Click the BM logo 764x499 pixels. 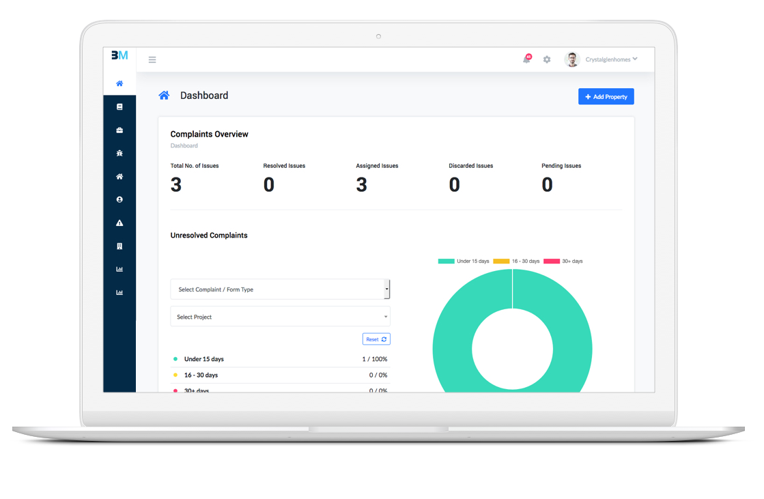click(119, 56)
